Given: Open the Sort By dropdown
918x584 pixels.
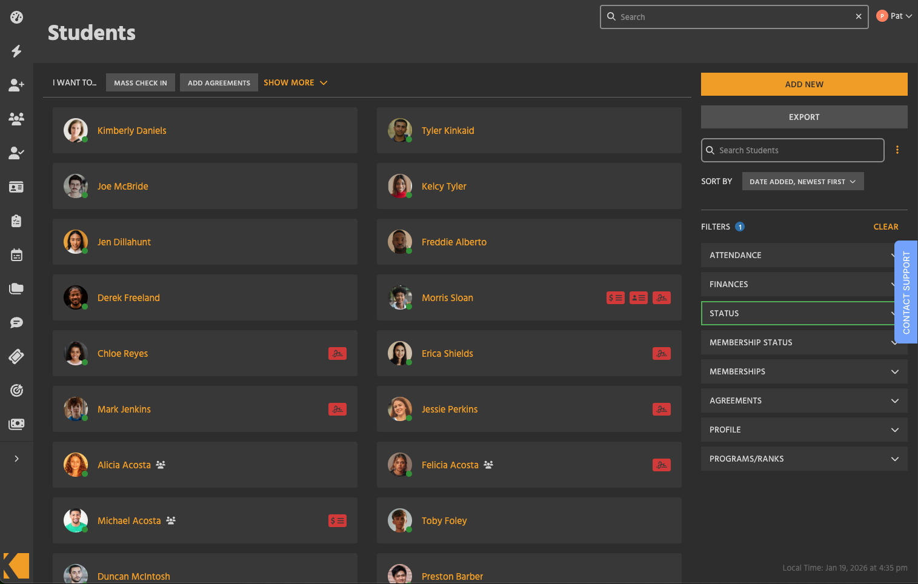Looking at the screenshot, I should coord(802,182).
